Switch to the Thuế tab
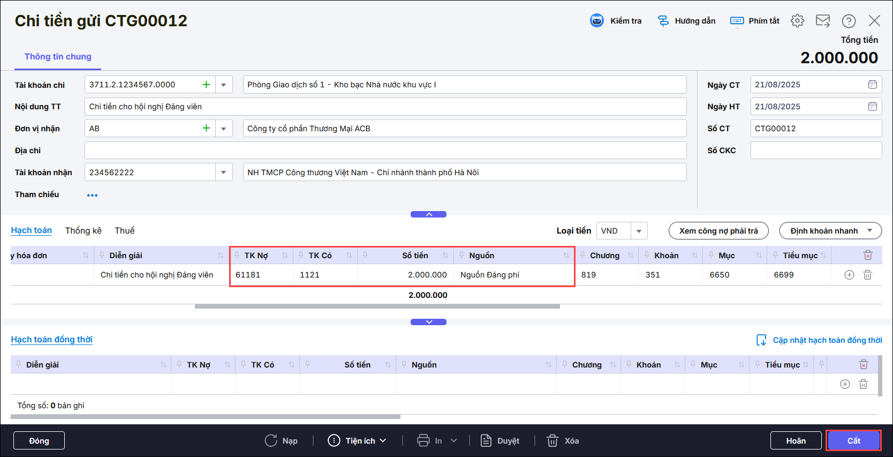Viewport: 893px width, 457px height. tap(124, 230)
